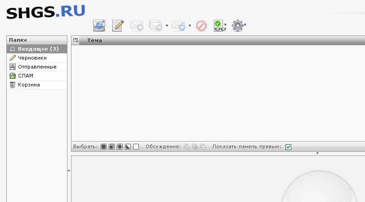Click the Reply all envelope icon

pos(156,26)
